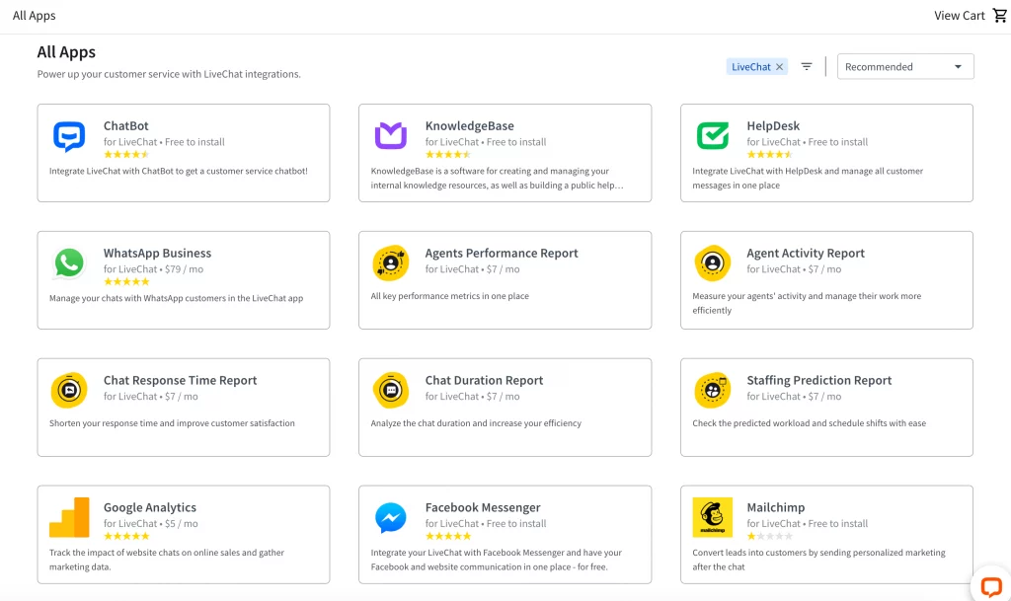
Task: Click 'Analyze the chat duration' description
Action: [x=476, y=423]
